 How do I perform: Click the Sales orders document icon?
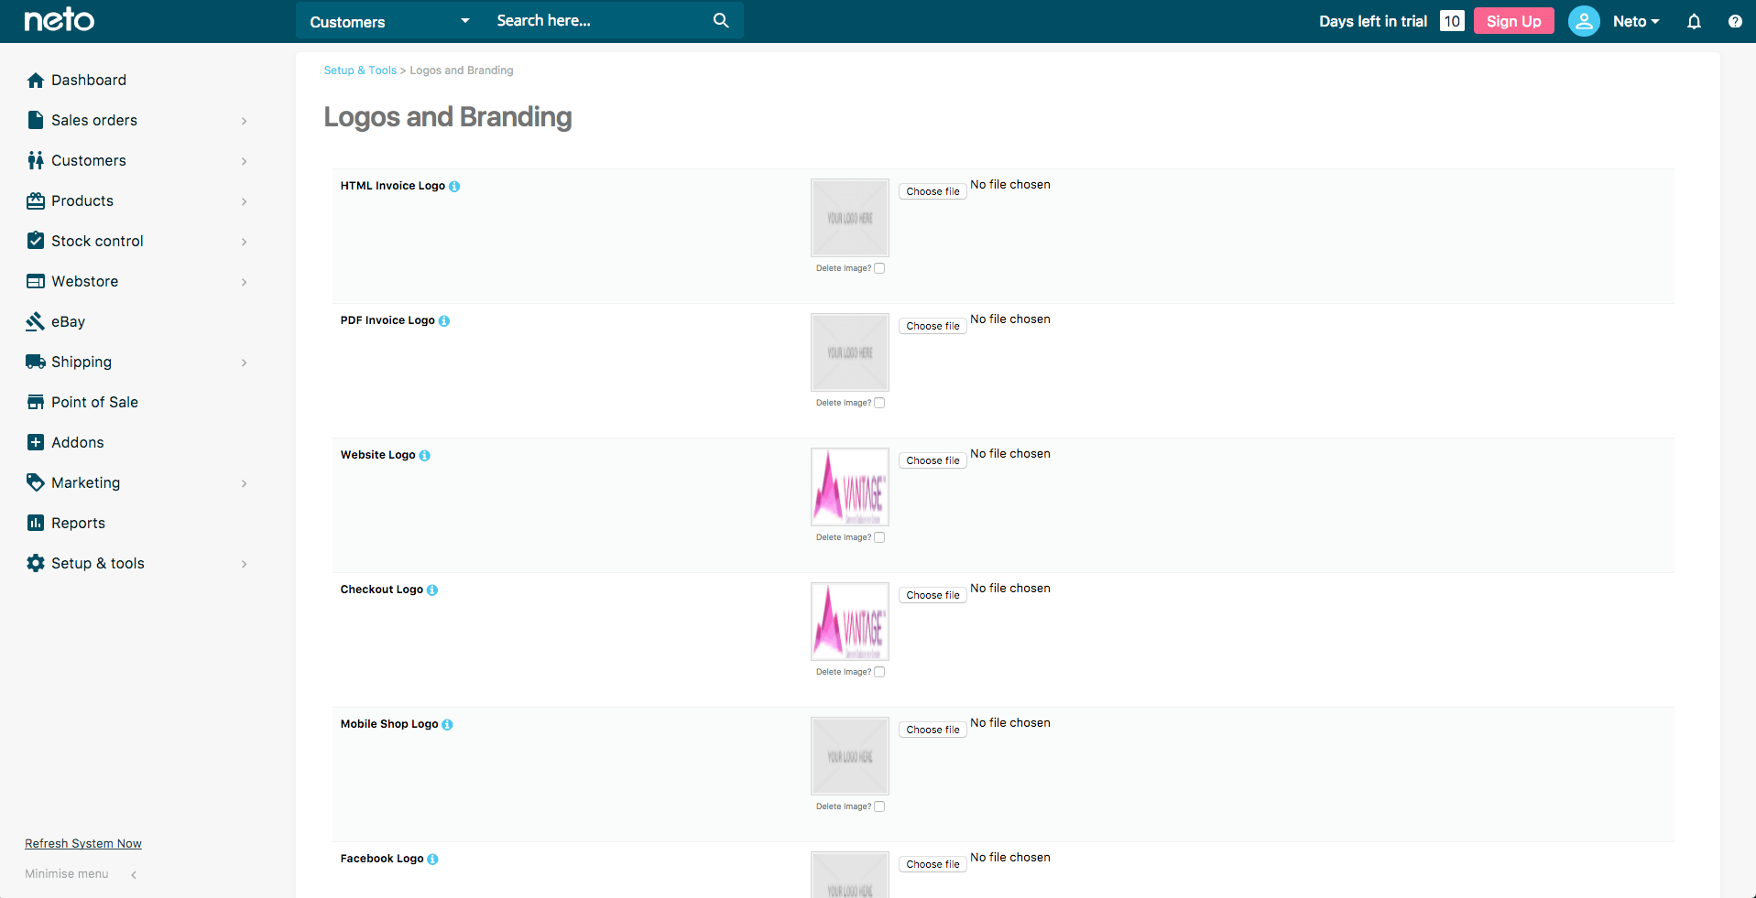pyautogui.click(x=36, y=120)
